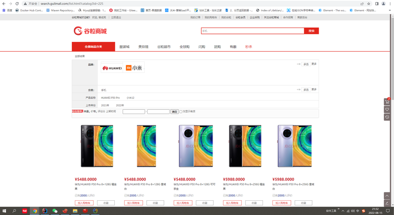Open the browsing history clock sidebar icon
This screenshot has height=215, width=394.
coord(387,117)
